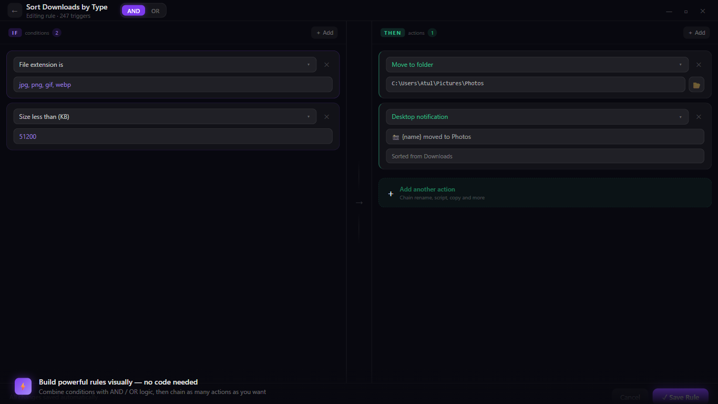Click the IF badge label
The height and width of the screenshot is (404, 718).
click(x=15, y=33)
